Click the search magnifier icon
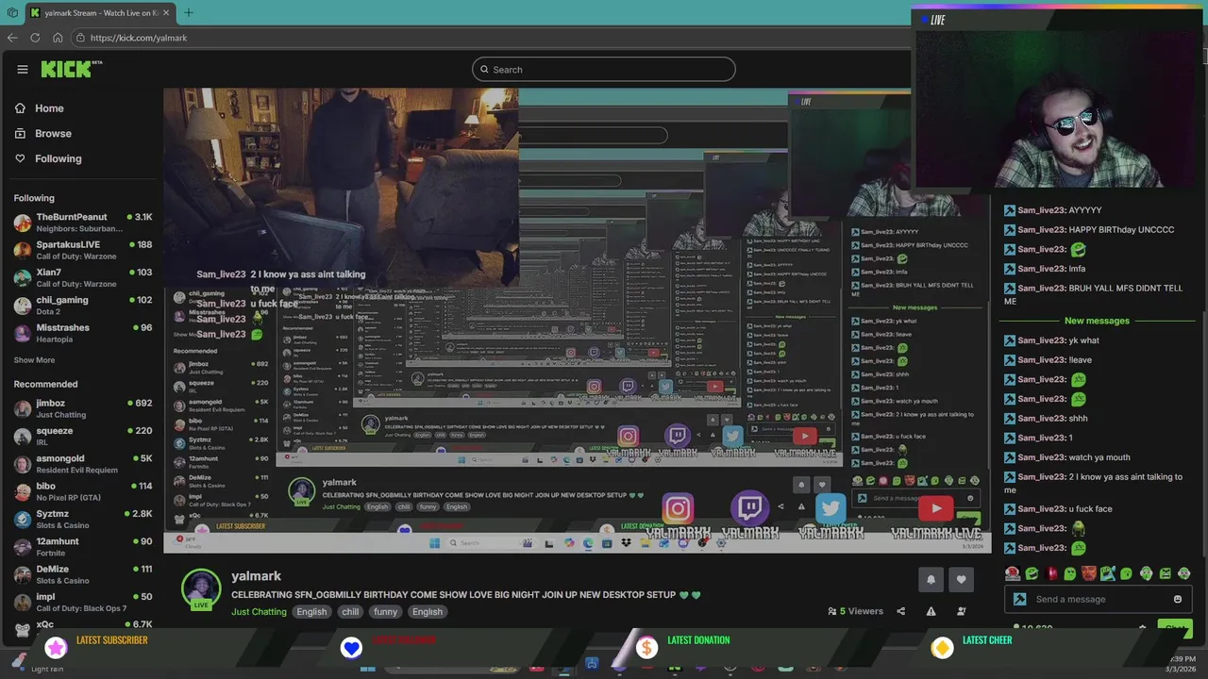This screenshot has width=1208, height=679. tap(484, 69)
